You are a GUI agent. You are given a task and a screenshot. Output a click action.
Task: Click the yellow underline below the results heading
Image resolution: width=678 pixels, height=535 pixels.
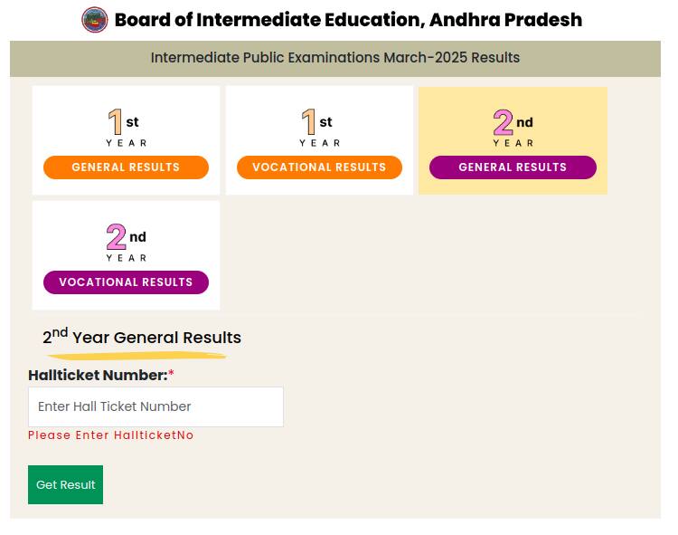point(137,357)
